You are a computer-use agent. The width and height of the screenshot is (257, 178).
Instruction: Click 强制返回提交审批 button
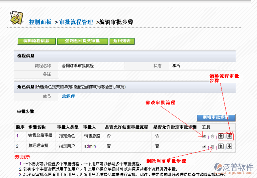click(83, 41)
